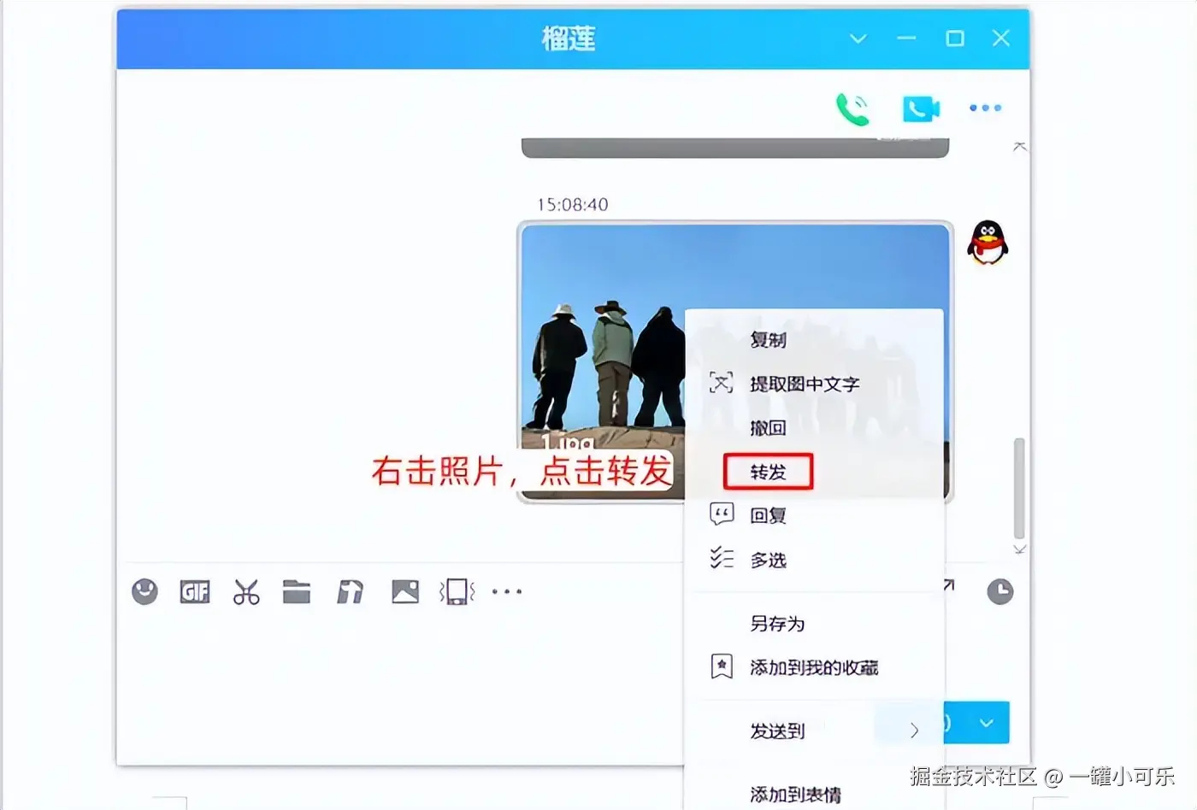
Task: Click the multi-select checklist icon
Action: tap(722, 559)
